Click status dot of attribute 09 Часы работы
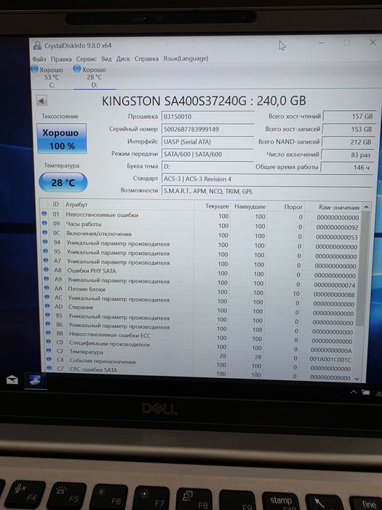The width and height of the screenshot is (382, 510). pyautogui.click(x=44, y=223)
